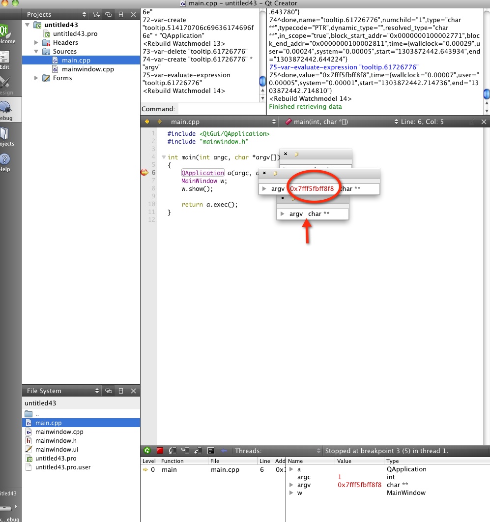Click the Command input field
The image size is (490, 522).
[221, 109]
